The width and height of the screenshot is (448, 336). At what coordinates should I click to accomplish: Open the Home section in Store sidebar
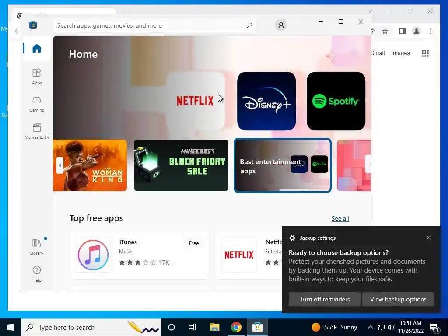[37, 49]
